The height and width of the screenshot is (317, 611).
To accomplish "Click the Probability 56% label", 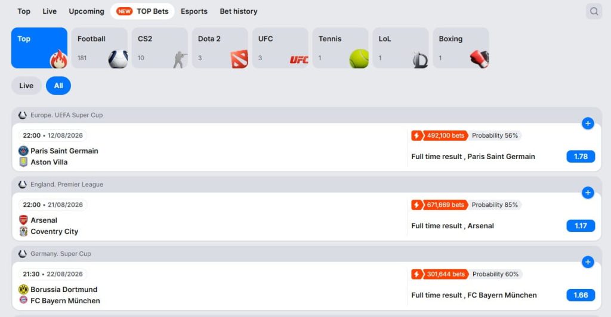I will tap(495, 135).
